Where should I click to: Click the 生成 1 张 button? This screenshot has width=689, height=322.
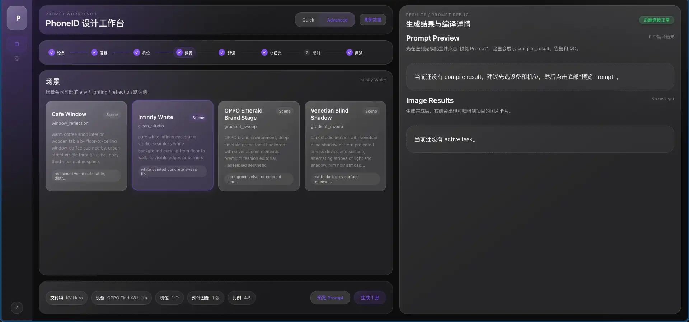pos(370,298)
